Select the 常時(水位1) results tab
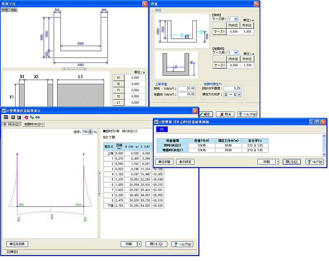 [12, 124]
